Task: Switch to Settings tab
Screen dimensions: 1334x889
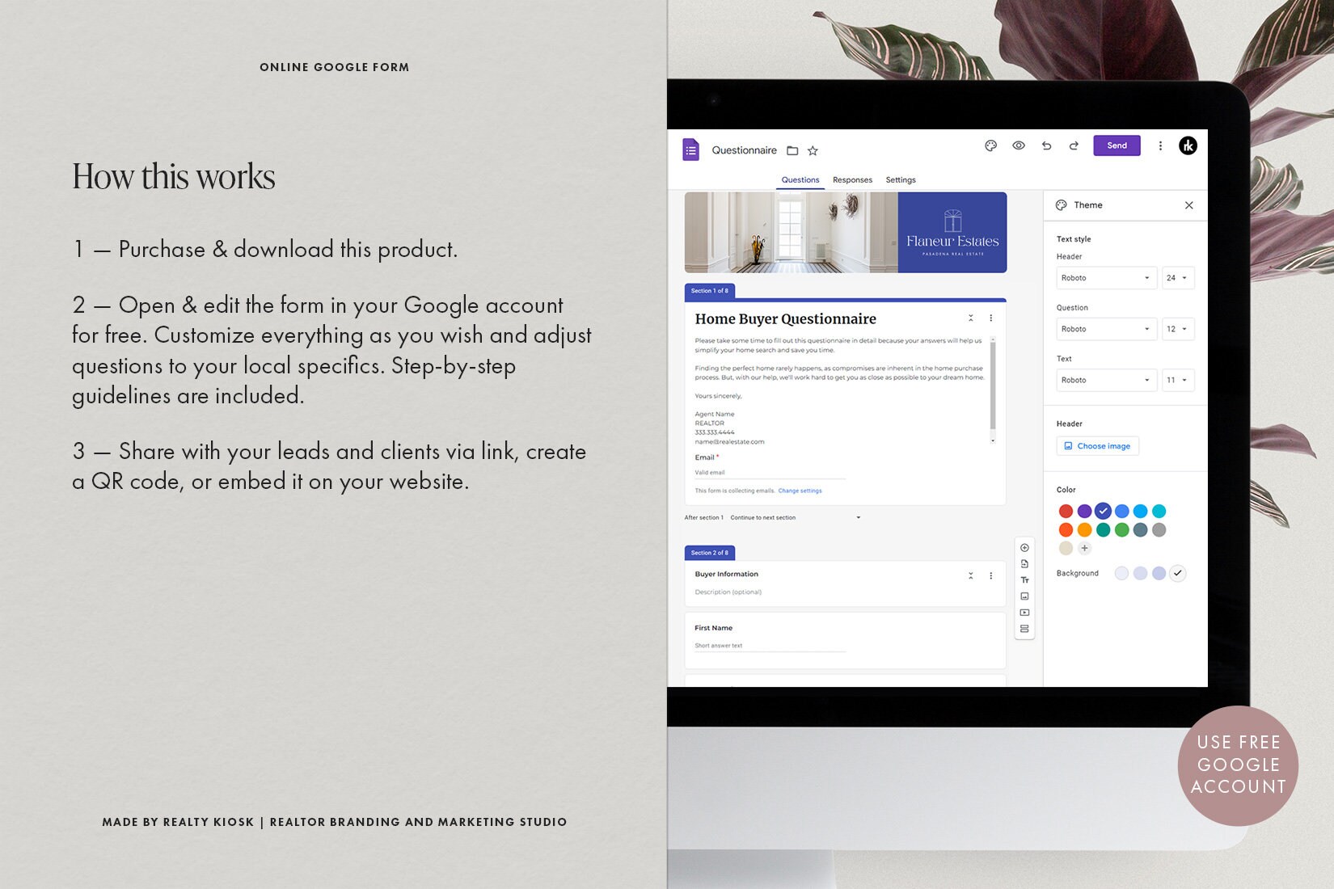Action: click(x=901, y=180)
